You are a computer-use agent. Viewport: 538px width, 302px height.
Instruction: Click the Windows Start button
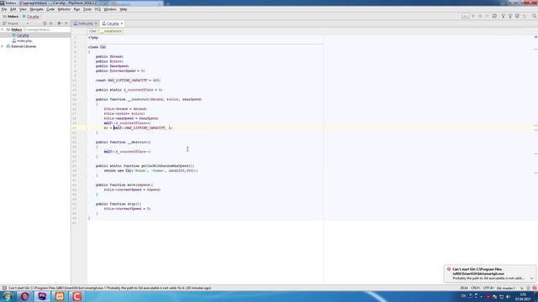tap(8, 296)
